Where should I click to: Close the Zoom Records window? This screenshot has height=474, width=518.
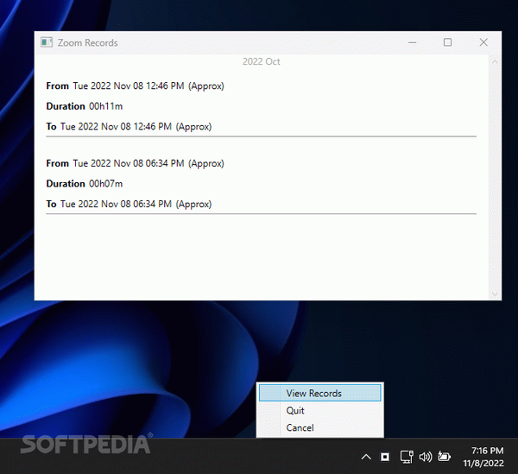click(483, 42)
